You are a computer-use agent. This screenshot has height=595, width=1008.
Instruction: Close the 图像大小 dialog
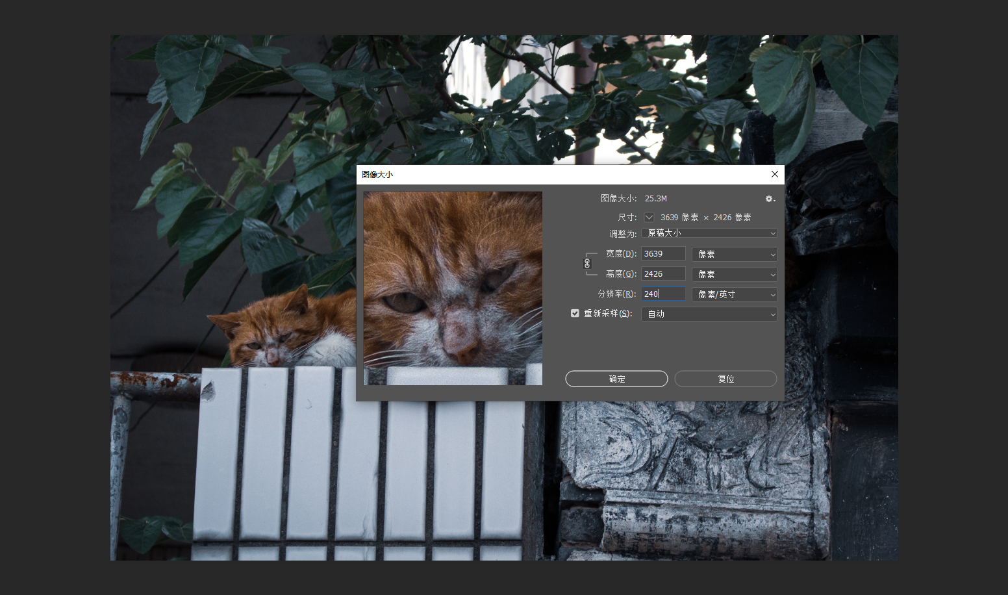(x=775, y=174)
